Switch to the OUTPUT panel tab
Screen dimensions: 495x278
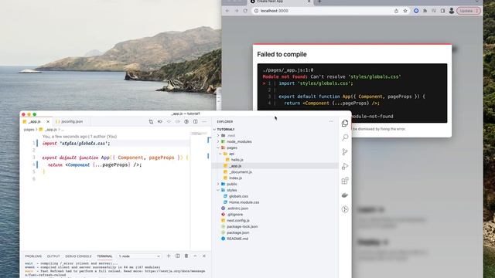pos(53,256)
